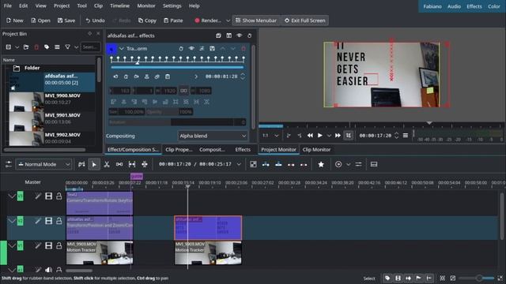Toggle the width-height aspect lock button
The height and width of the screenshot is (284, 506).
point(183,91)
